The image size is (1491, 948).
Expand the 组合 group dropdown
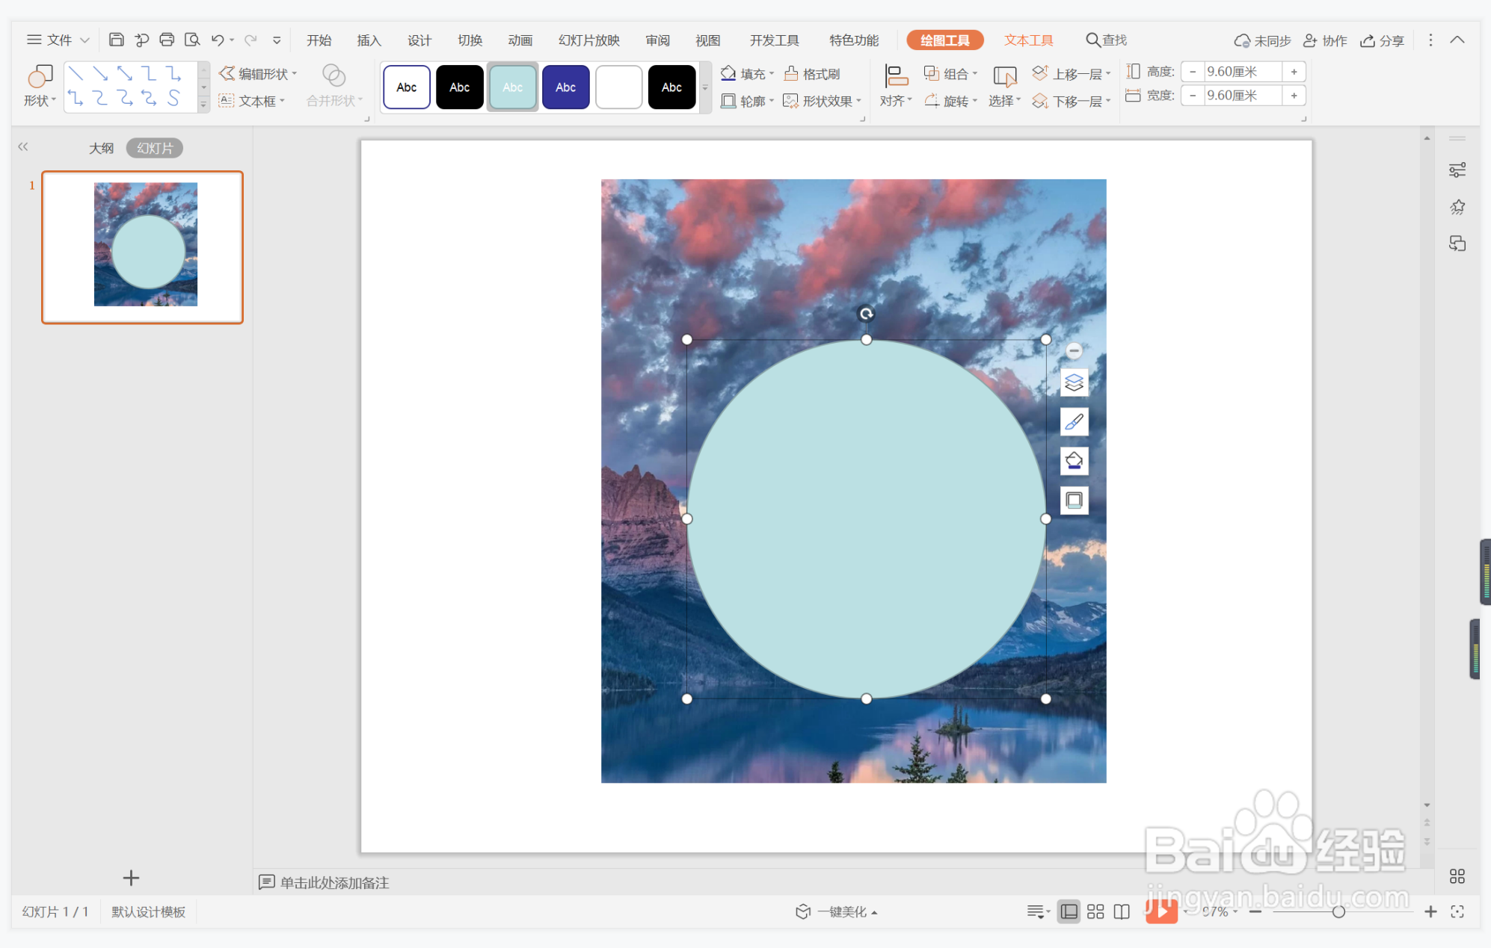[975, 73]
